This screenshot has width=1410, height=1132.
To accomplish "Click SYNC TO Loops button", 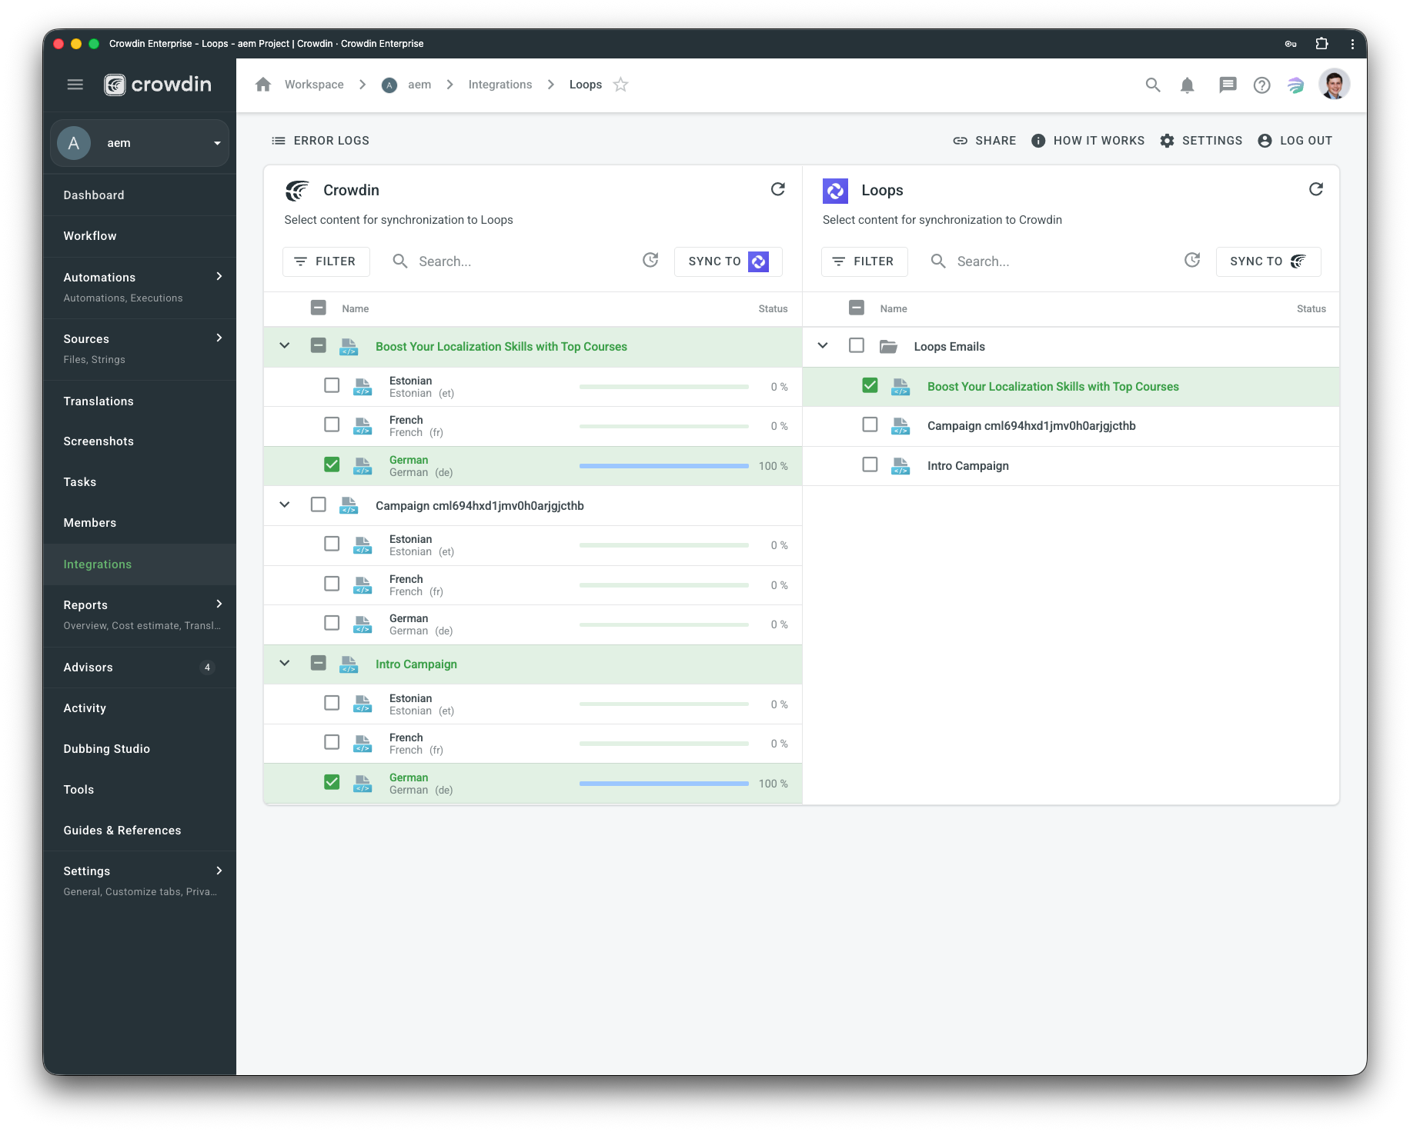I will point(728,261).
